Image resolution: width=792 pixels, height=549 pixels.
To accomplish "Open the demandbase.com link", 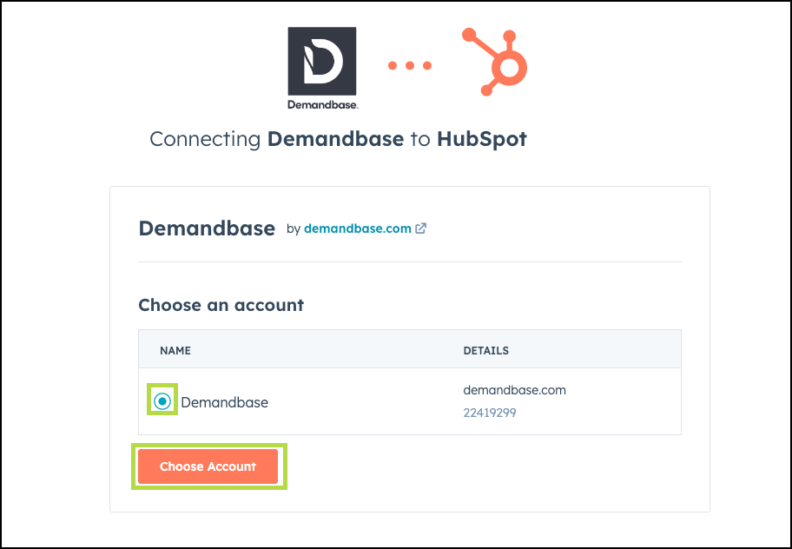I will coord(358,228).
